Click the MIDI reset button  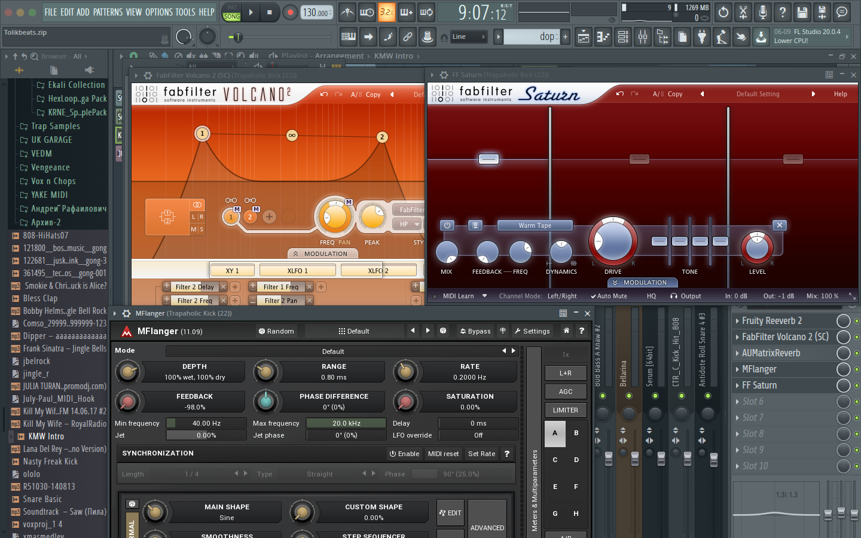443,454
